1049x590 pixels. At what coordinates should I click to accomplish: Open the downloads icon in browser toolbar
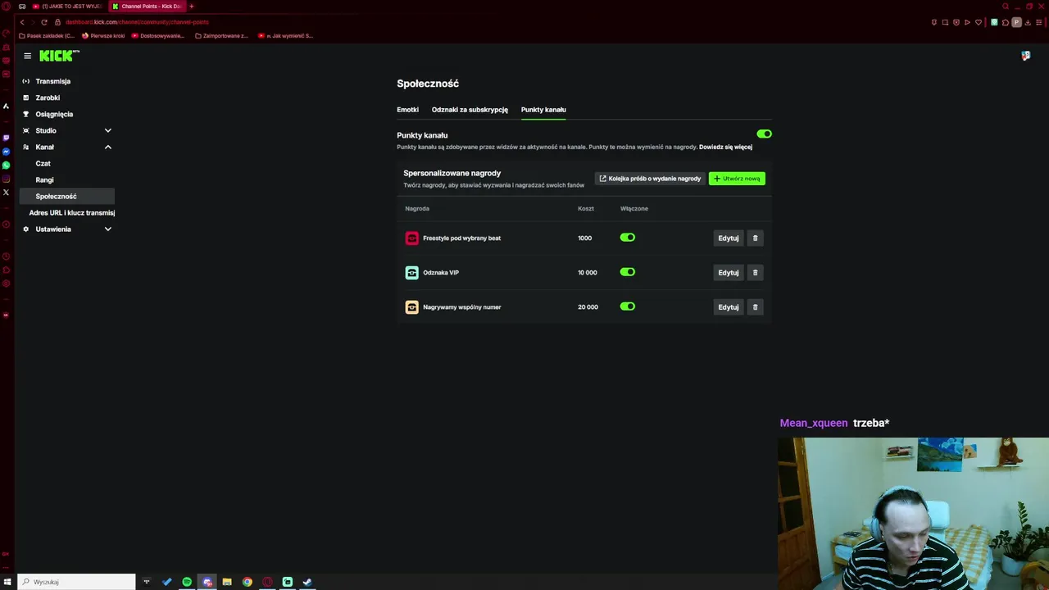[x=1028, y=22]
